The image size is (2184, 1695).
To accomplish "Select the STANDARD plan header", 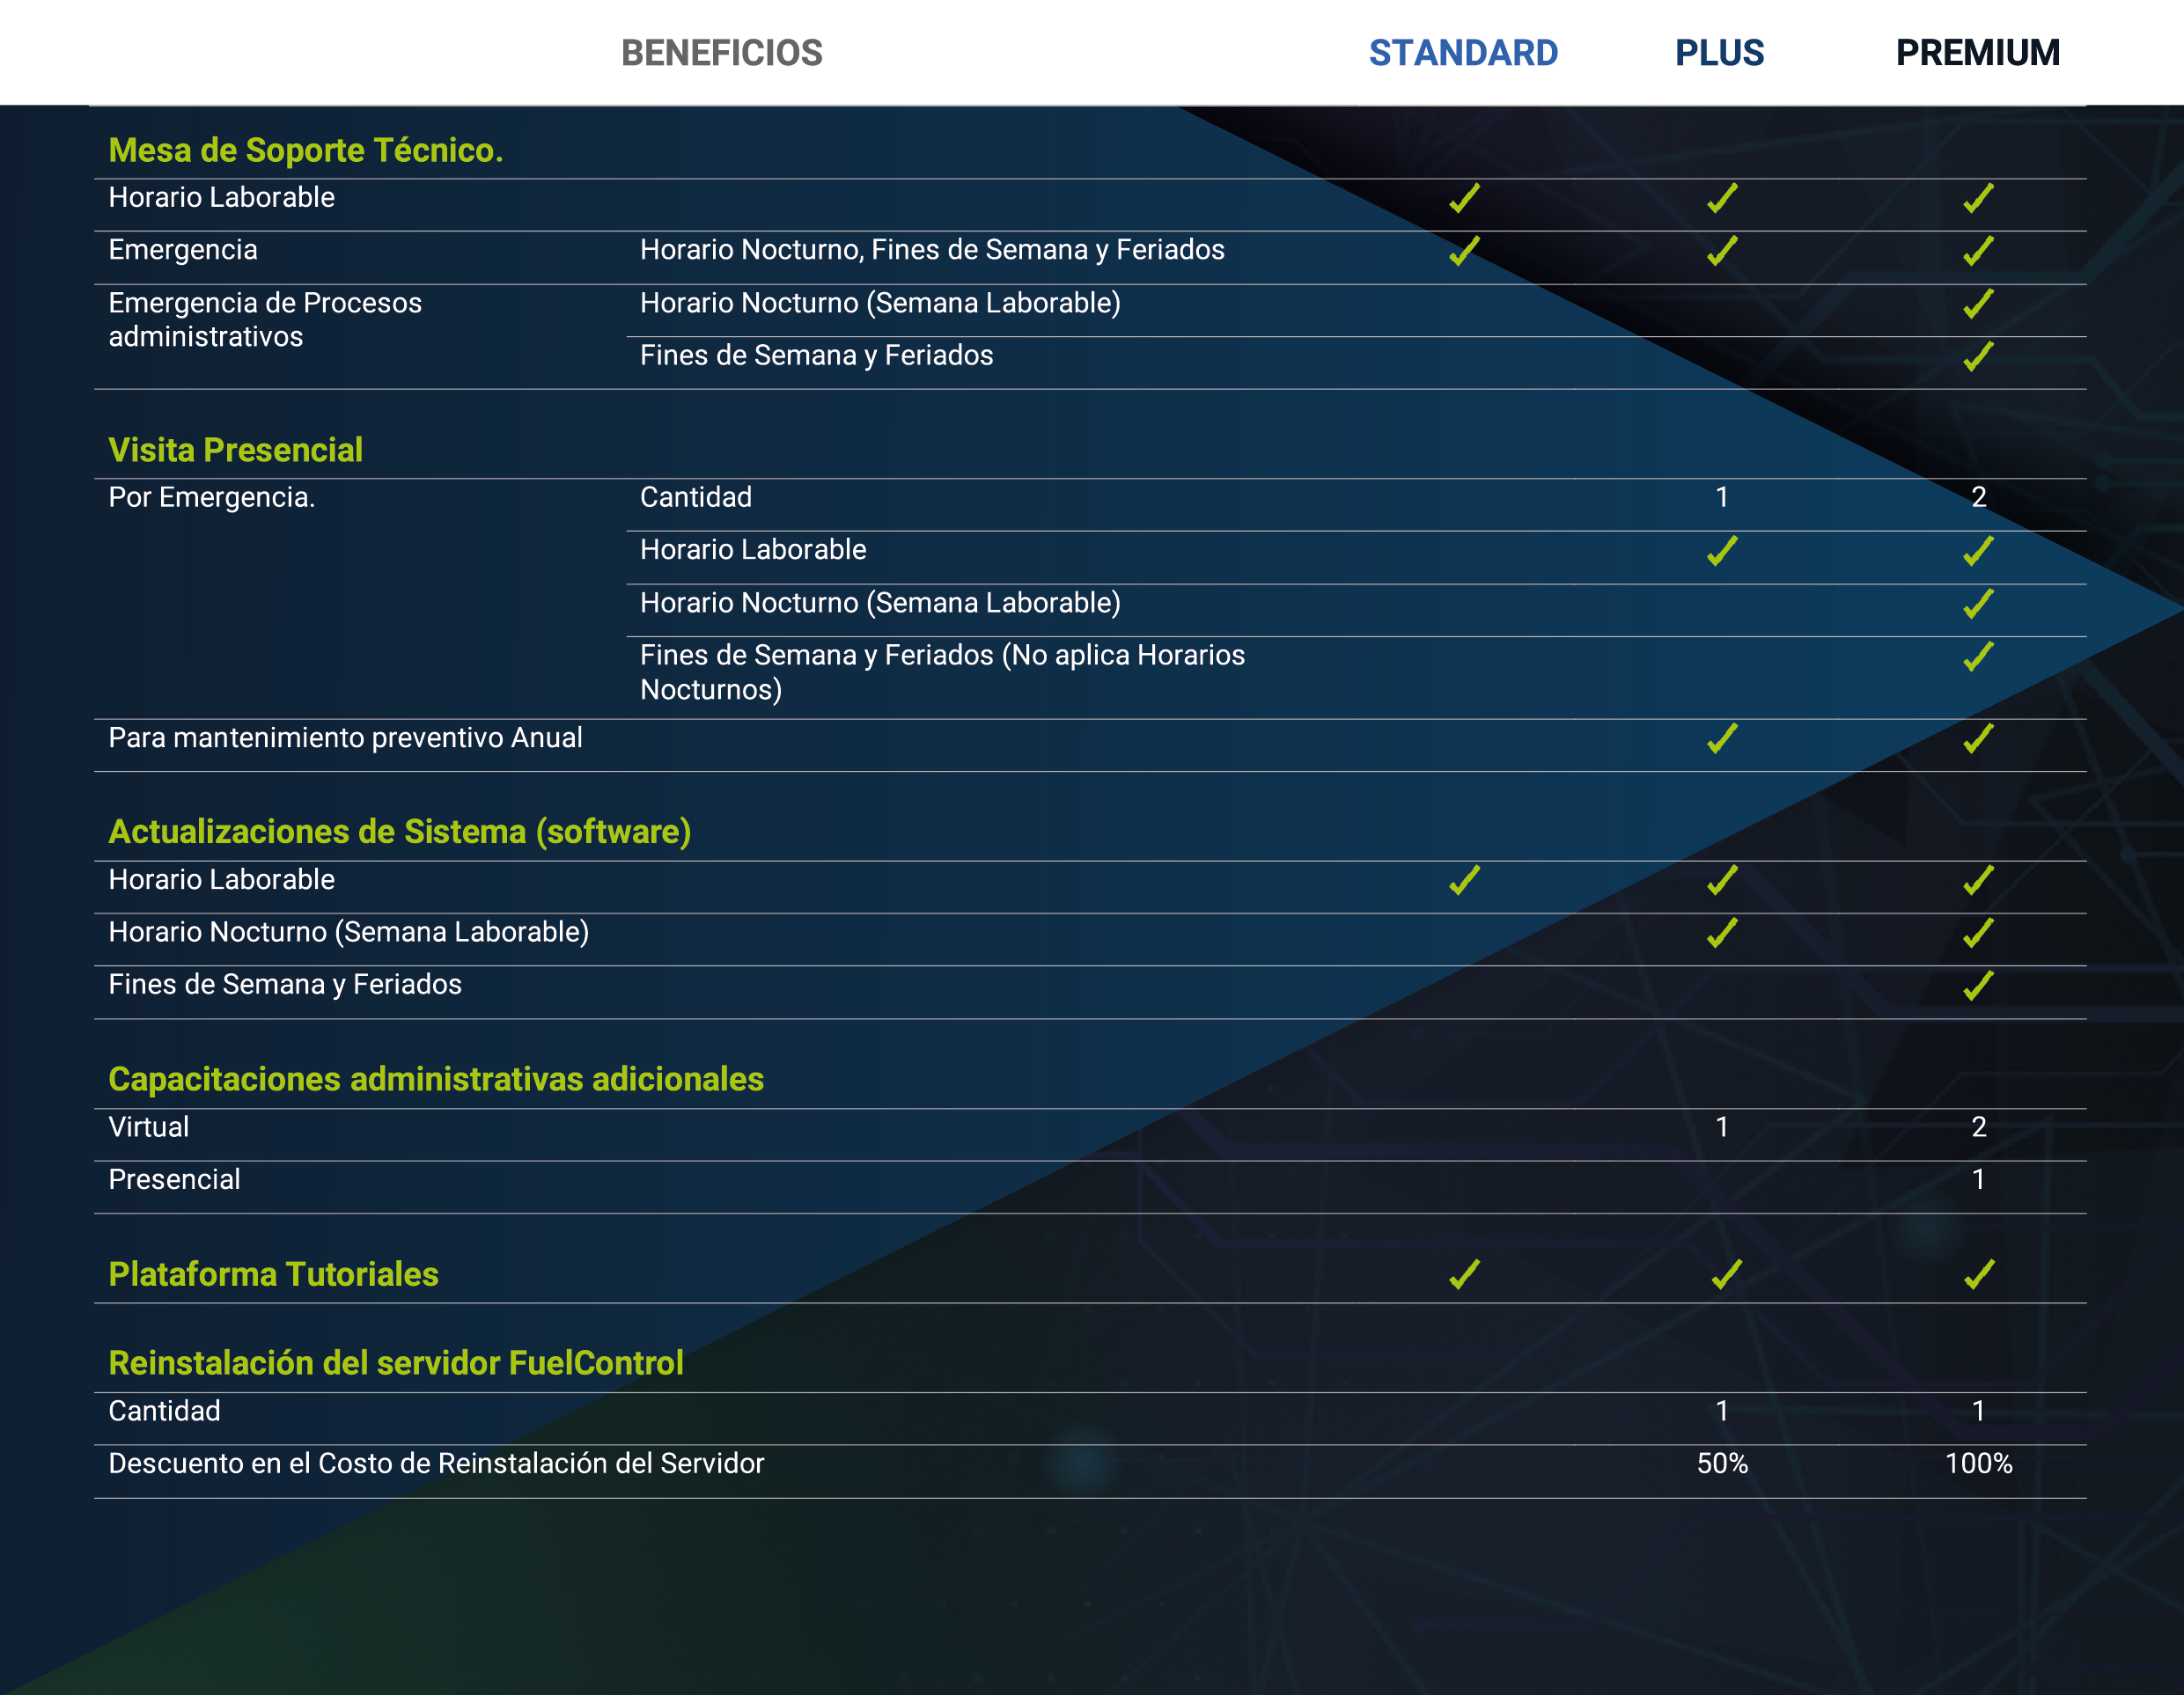I will coord(1463,52).
